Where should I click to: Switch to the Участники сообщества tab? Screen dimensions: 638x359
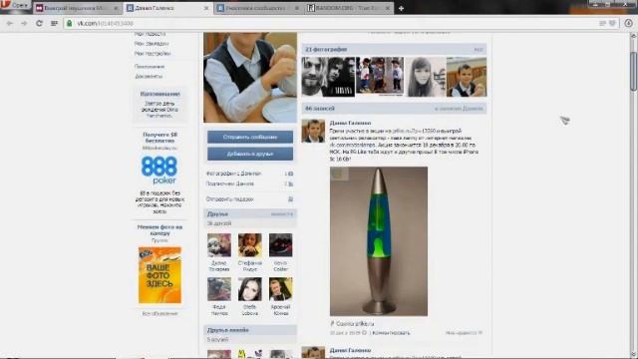(259, 8)
